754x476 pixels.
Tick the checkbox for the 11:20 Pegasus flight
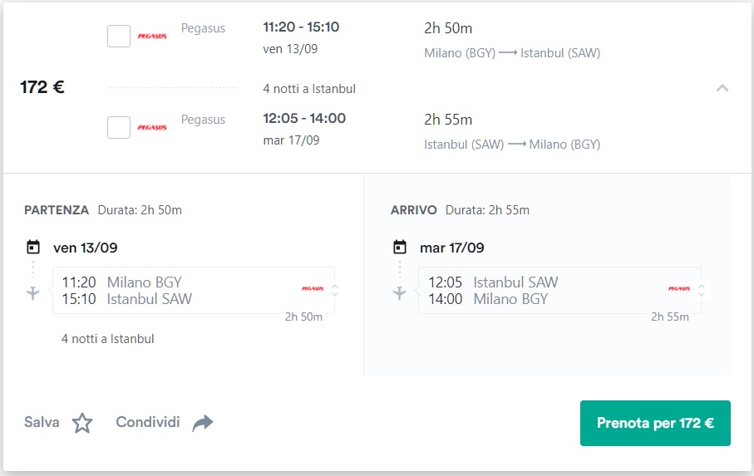(x=119, y=37)
